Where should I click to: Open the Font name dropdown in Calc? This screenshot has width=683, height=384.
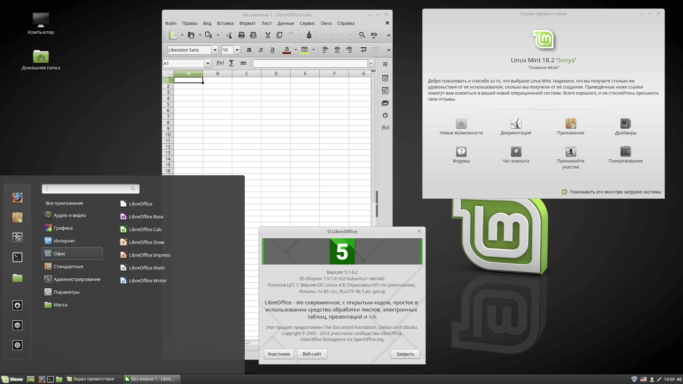215,50
